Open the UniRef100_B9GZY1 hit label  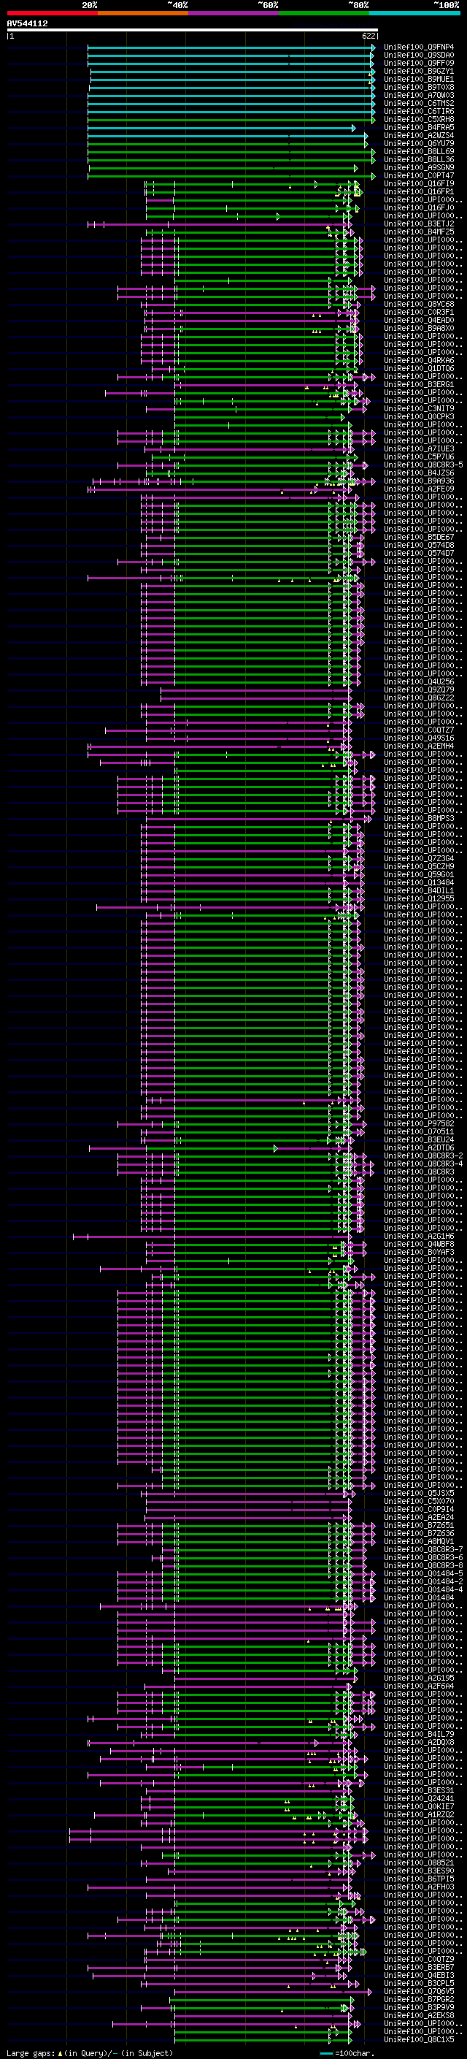click(419, 71)
